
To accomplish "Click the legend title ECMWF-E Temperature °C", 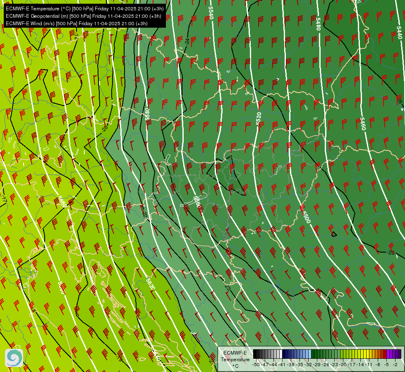I will click(235, 359).
